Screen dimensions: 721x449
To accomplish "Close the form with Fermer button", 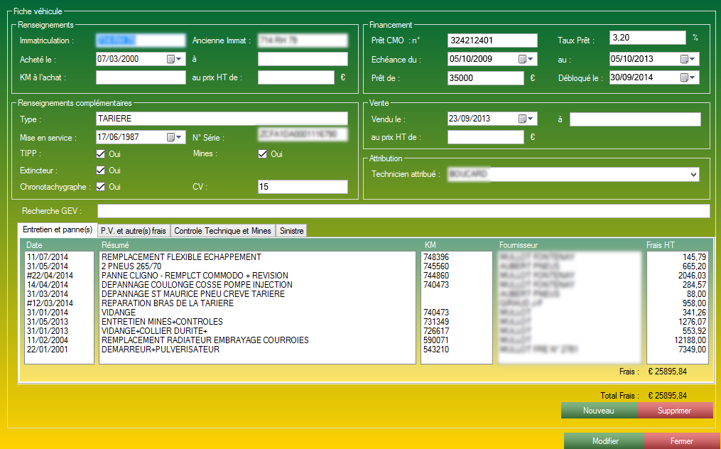I will click(x=681, y=441).
